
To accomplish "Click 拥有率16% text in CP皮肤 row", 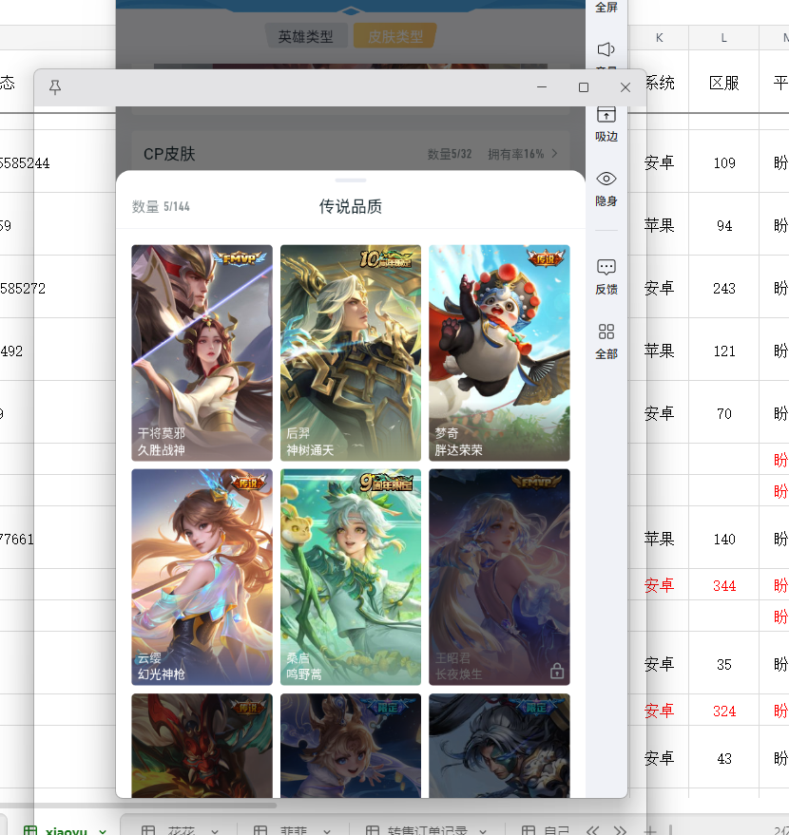I will coord(515,154).
